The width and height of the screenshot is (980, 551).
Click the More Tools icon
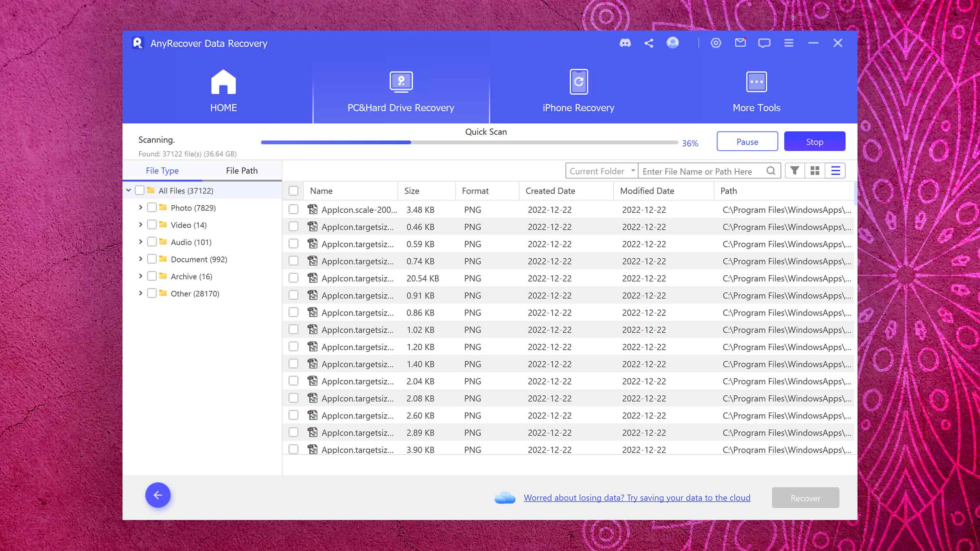click(756, 82)
